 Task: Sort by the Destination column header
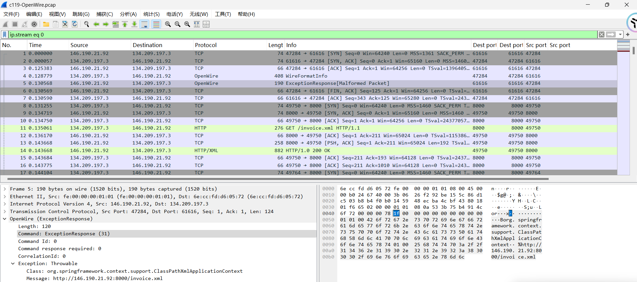(162, 45)
